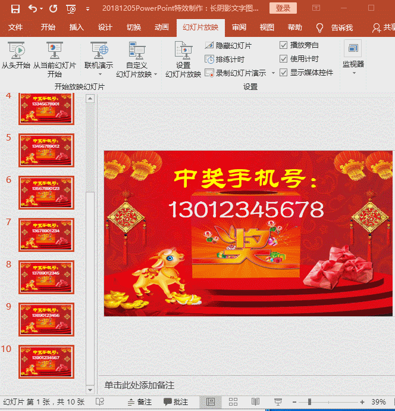The width and height of the screenshot is (395, 411).
Task: Open the 帮助 tab
Action: tap(294, 27)
